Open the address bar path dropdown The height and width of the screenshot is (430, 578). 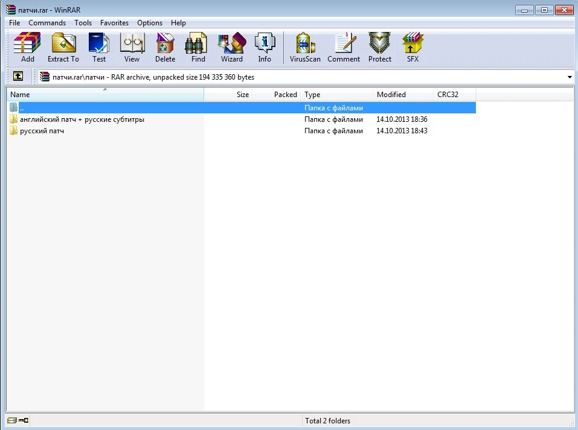[x=570, y=77]
